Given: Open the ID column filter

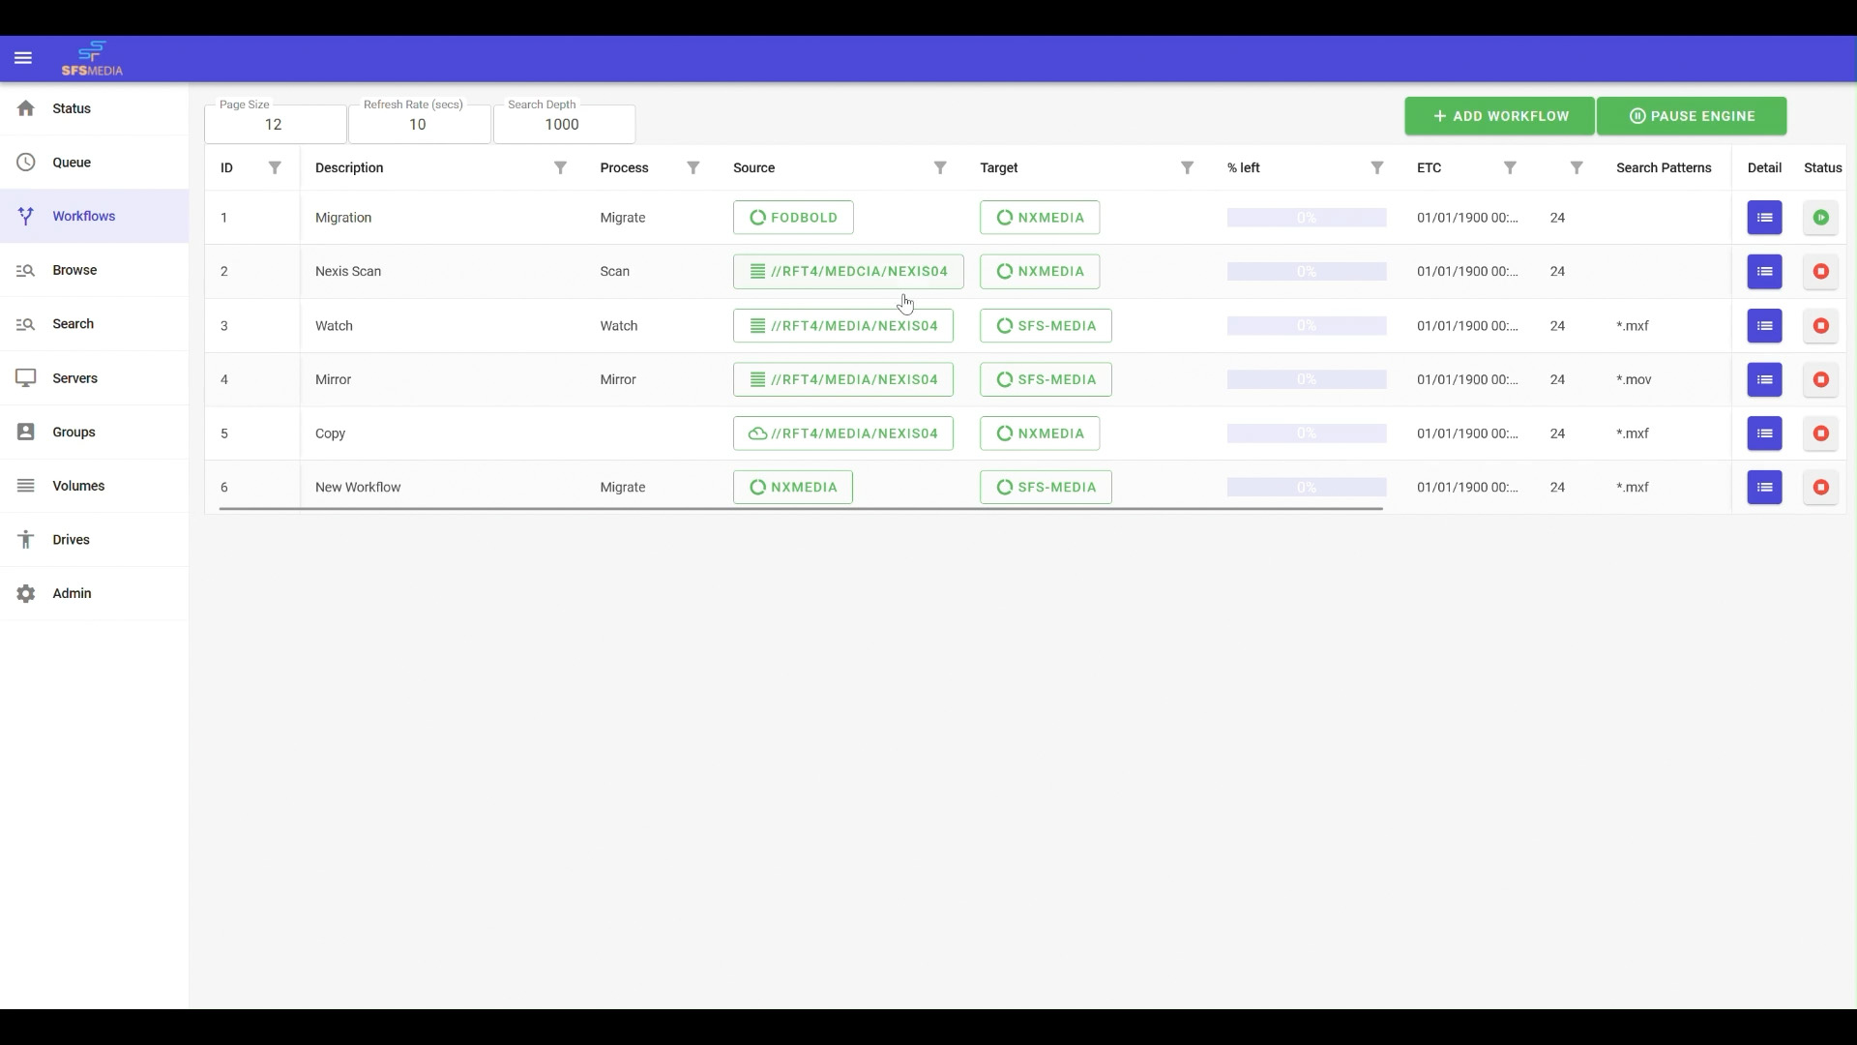Looking at the screenshot, I should 275,168.
